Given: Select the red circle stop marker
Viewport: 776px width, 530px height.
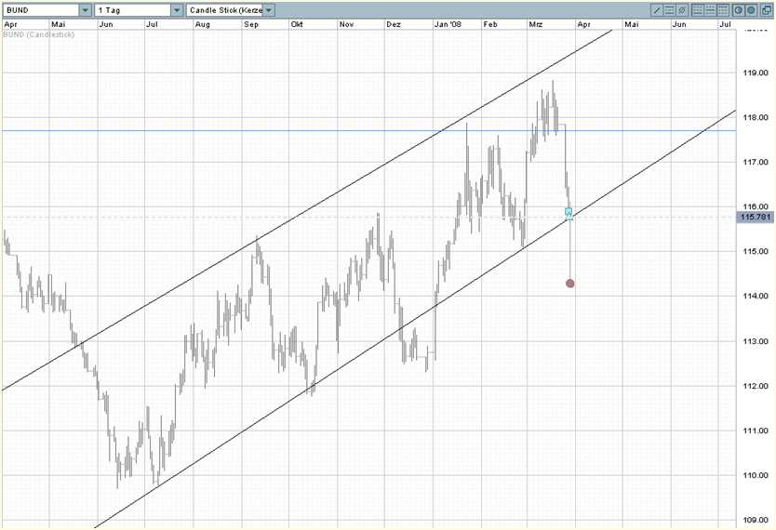Looking at the screenshot, I should [570, 284].
